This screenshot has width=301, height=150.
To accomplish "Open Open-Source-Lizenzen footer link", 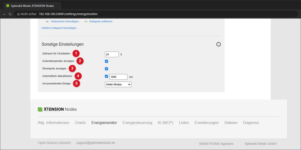I will tap(54, 143).
